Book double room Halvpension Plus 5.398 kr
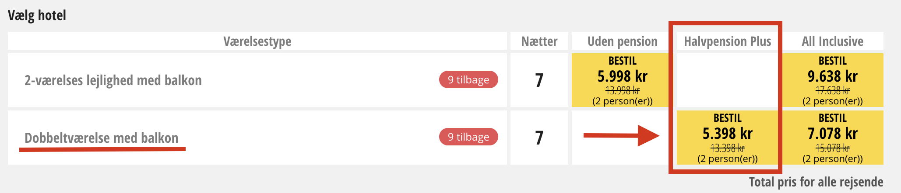901x193 pixels. 727,137
